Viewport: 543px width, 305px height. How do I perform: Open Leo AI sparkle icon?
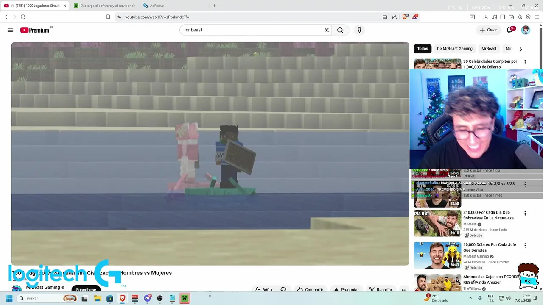tap(520, 17)
